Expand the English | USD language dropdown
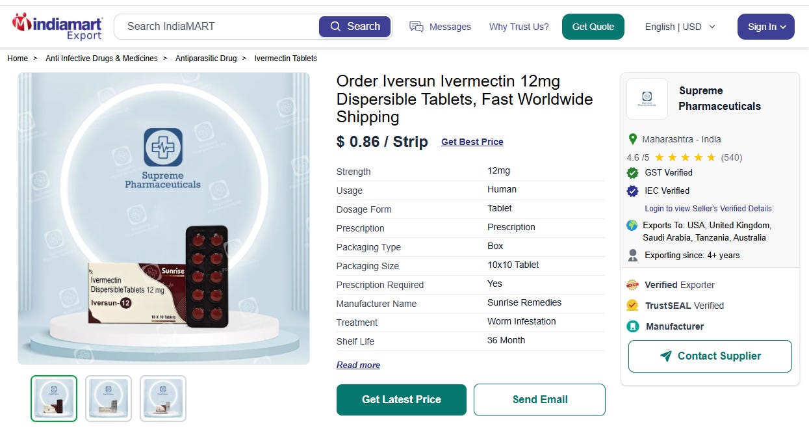 pos(680,27)
